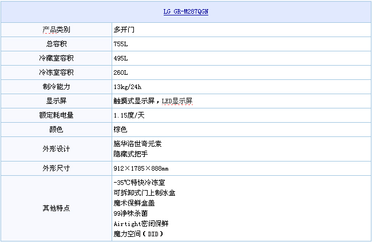Click the 可拆卸式门上制冰盒 feature text
The image size is (372, 242).
point(144,193)
